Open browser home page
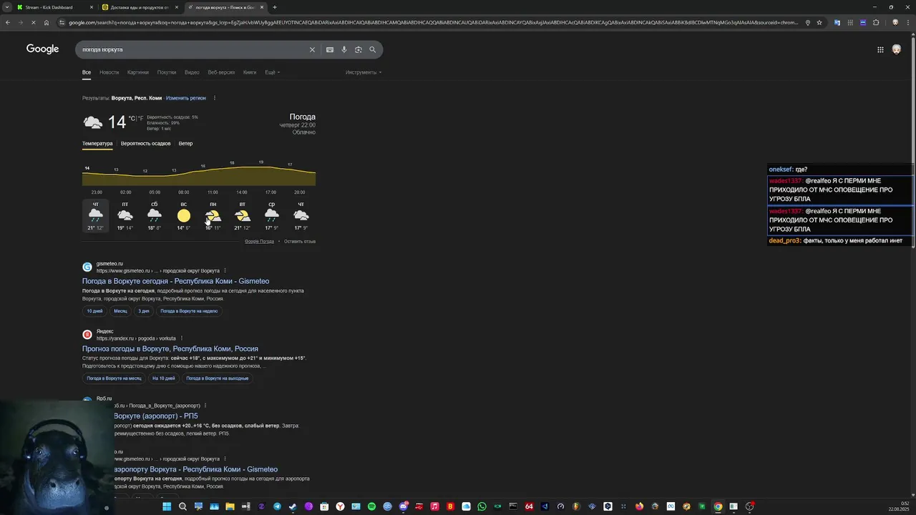The image size is (916, 515). pos(47,22)
